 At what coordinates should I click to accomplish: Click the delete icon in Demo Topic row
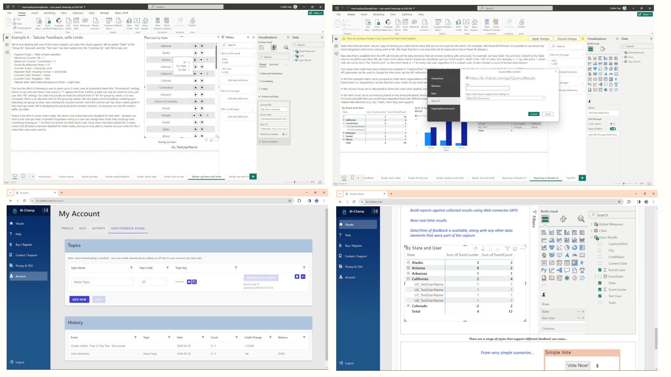coord(297,276)
